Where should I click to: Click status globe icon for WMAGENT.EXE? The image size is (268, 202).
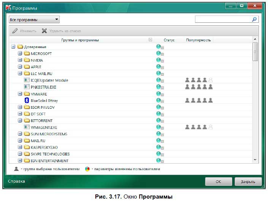pyautogui.click(x=159, y=127)
